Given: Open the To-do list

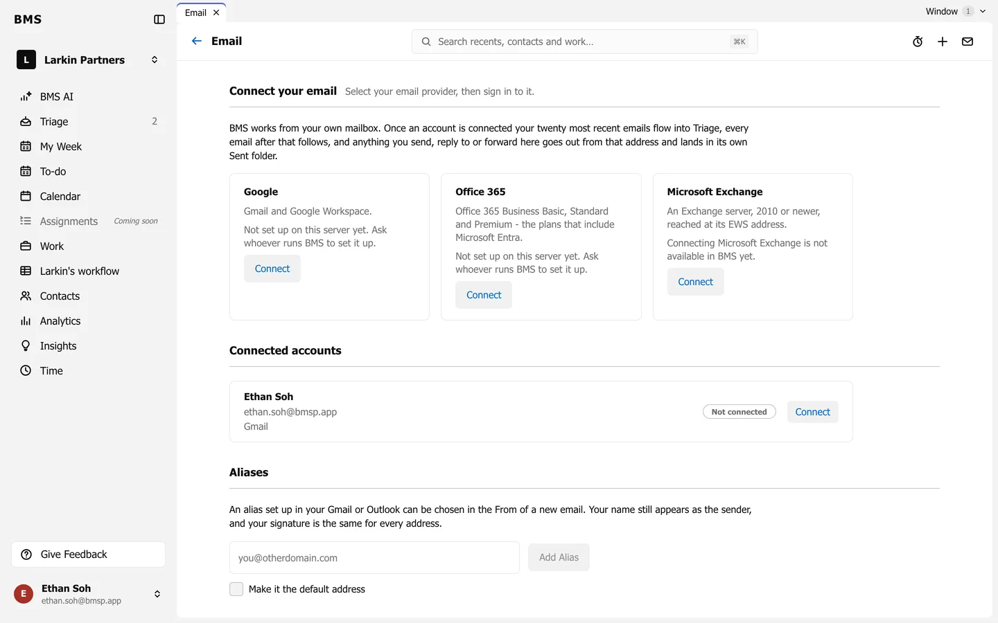Looking at the screenshot, I should (89, 172).
